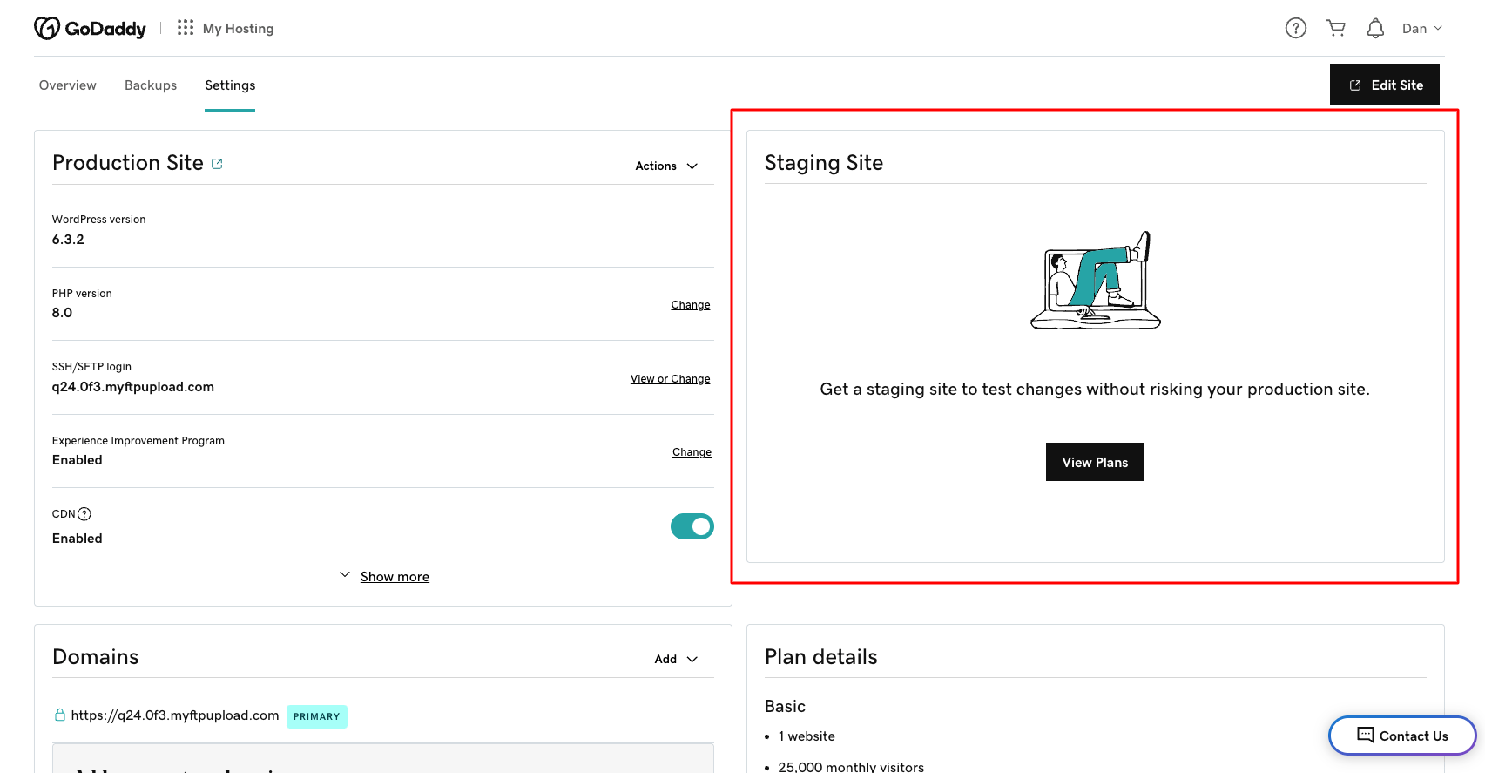
Task: Open the apps grid icon
Action: (185, 28)
